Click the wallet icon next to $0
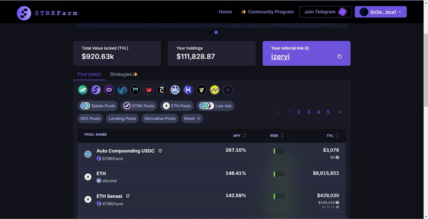 click(x=337, y=157)
